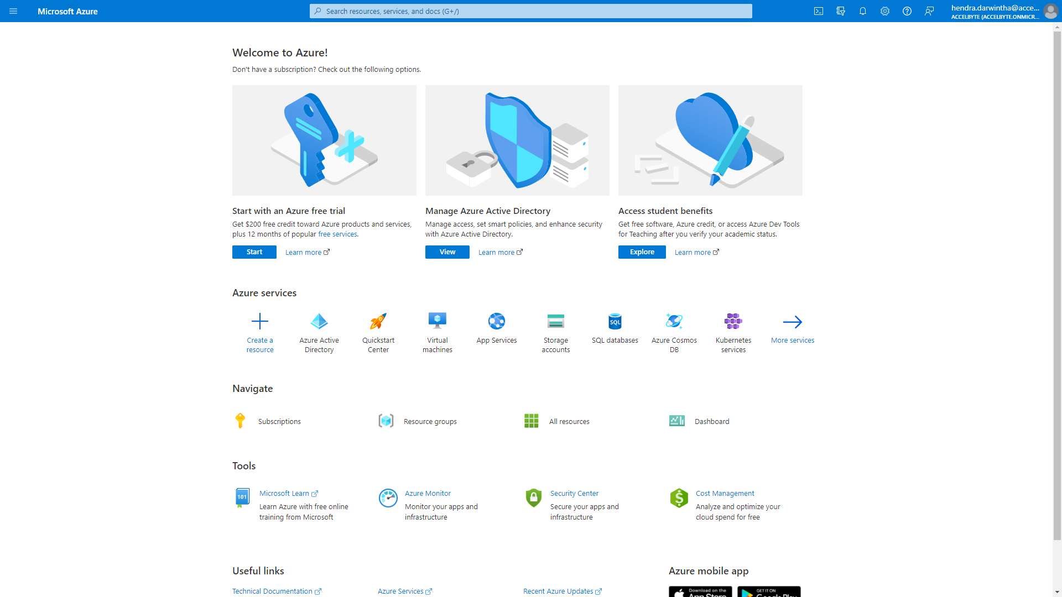Click the portal menu hamburger toggle
Viewport: 1062px width, 597px height.
tap(13, 11)
